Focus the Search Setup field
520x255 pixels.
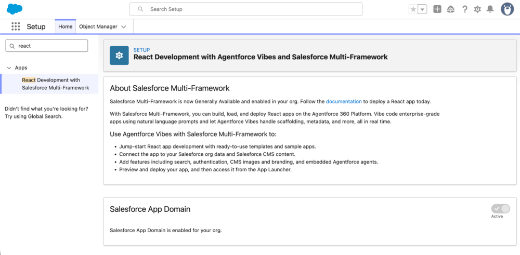point(246,9)
